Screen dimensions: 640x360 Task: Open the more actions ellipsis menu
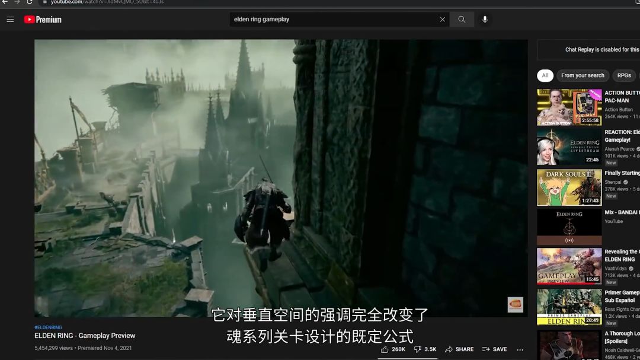tap(520, 350)
